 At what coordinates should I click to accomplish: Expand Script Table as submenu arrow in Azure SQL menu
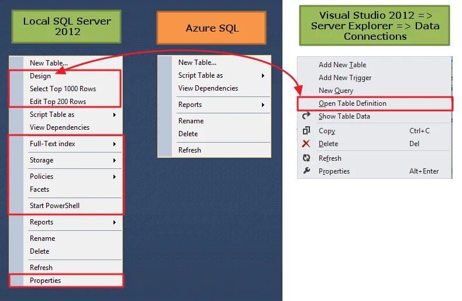(x=263, y=76)
